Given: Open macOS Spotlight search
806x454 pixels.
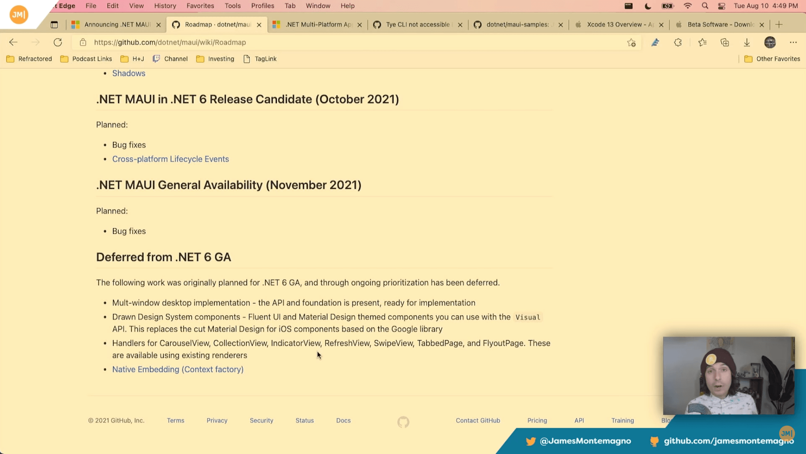Looking at the screenshot, I should pos(705,6).
